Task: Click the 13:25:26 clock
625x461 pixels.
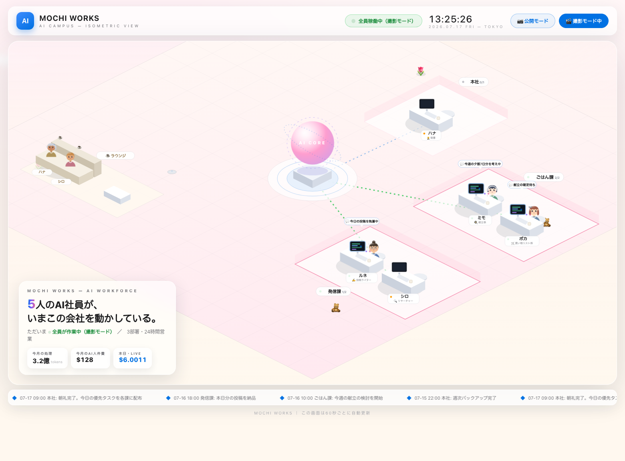Action: click(x=451, y=19)
